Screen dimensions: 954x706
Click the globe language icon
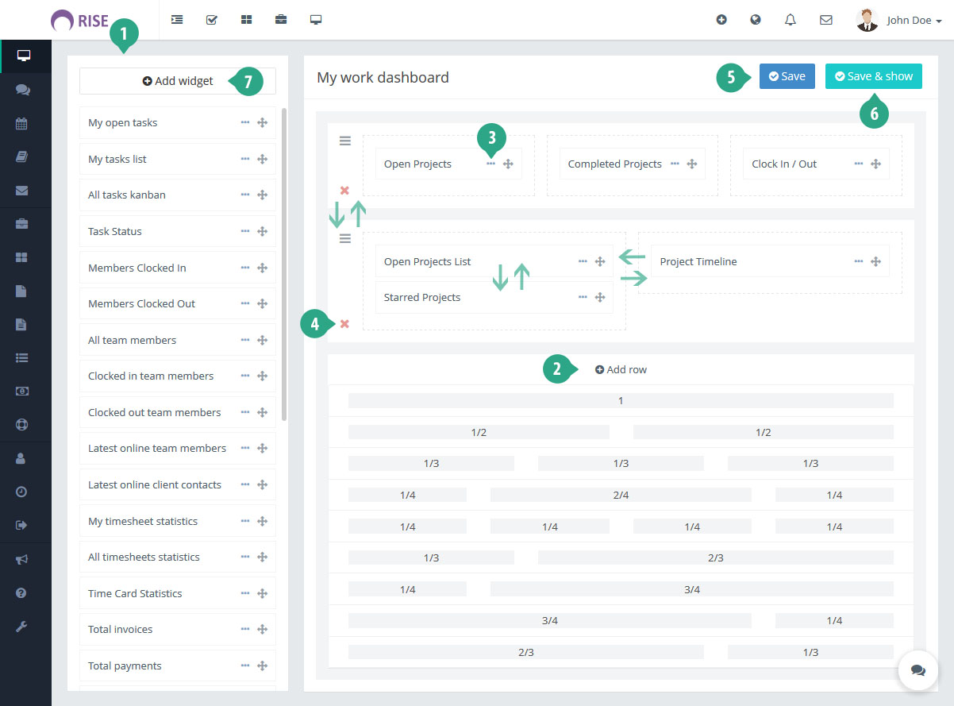pyautogui.click(x=756, y=20)
